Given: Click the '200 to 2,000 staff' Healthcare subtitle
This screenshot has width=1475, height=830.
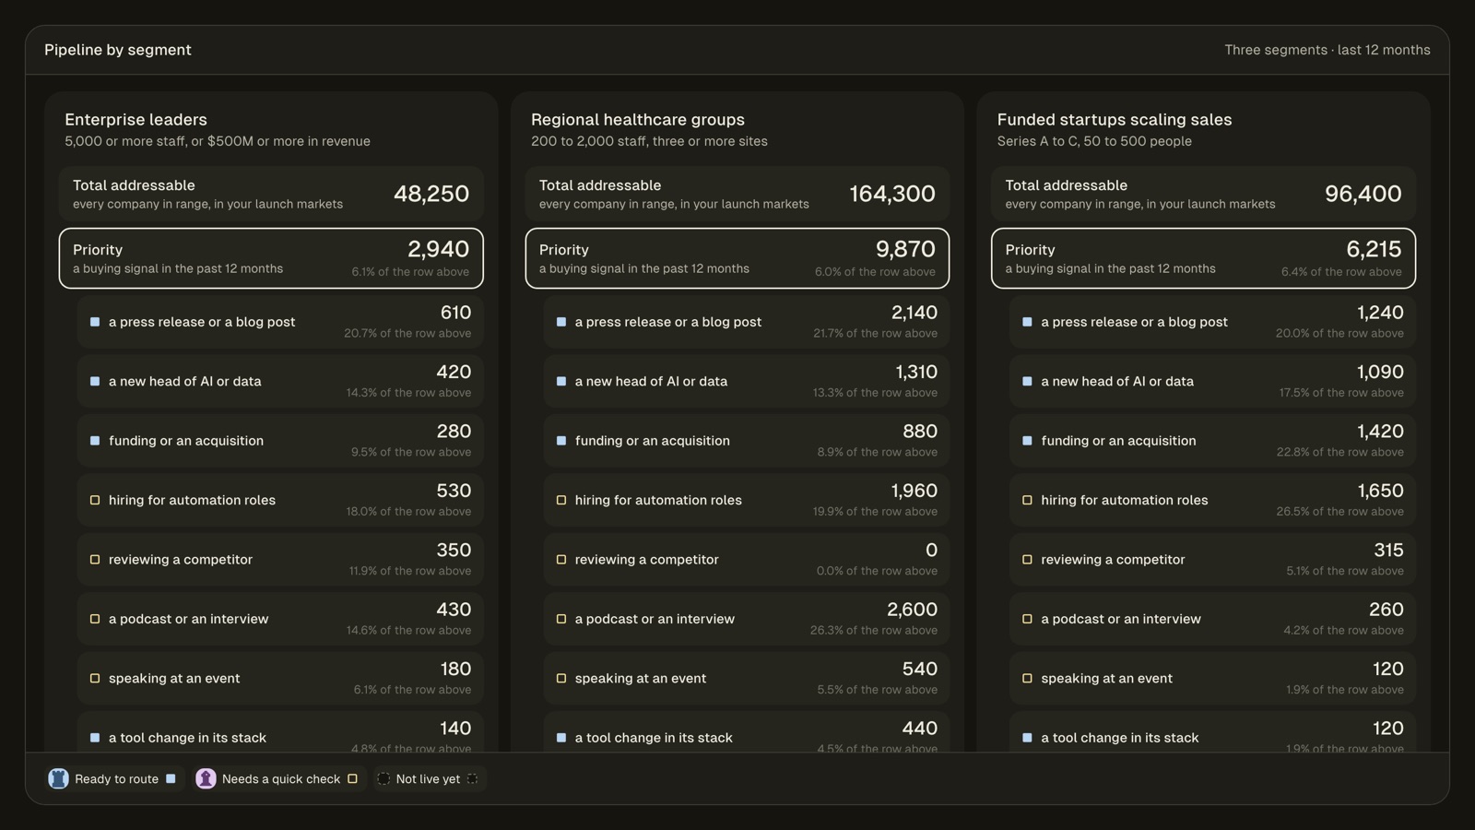Looking at the screenshot, I should tap(649, 141).
